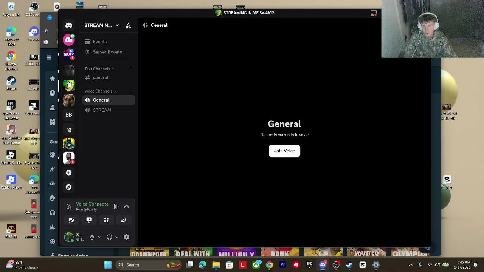Open hamburger menu in the background window

click(x=49, y=57)
